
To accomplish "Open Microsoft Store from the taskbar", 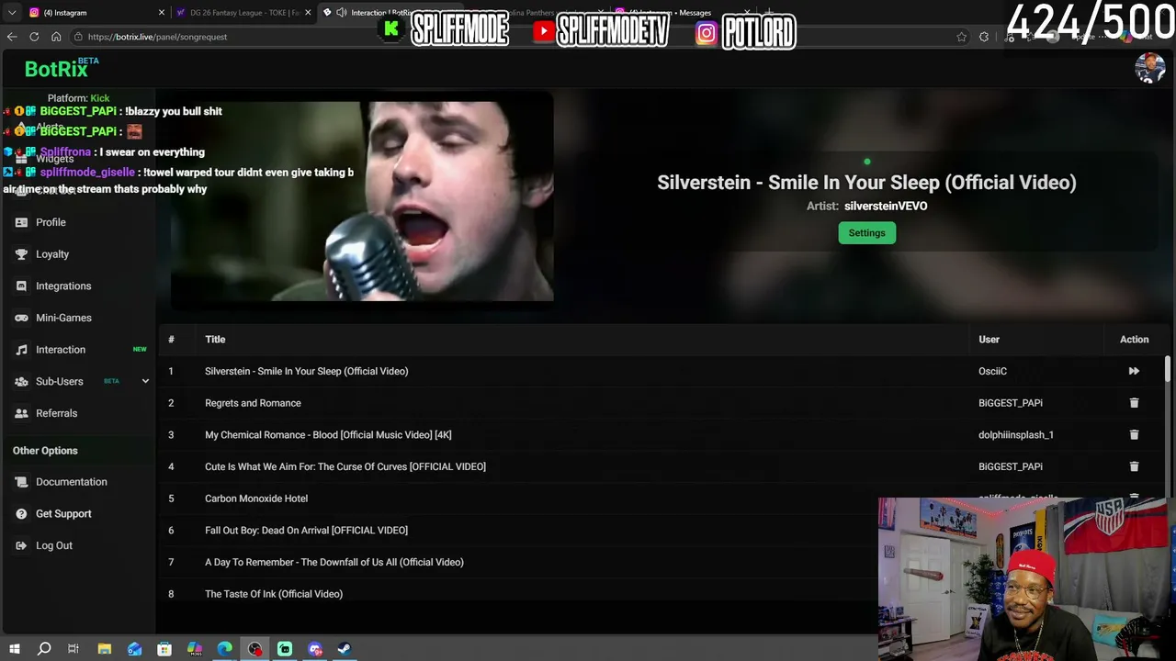I will pyautogui.click(x=164, y=649).
